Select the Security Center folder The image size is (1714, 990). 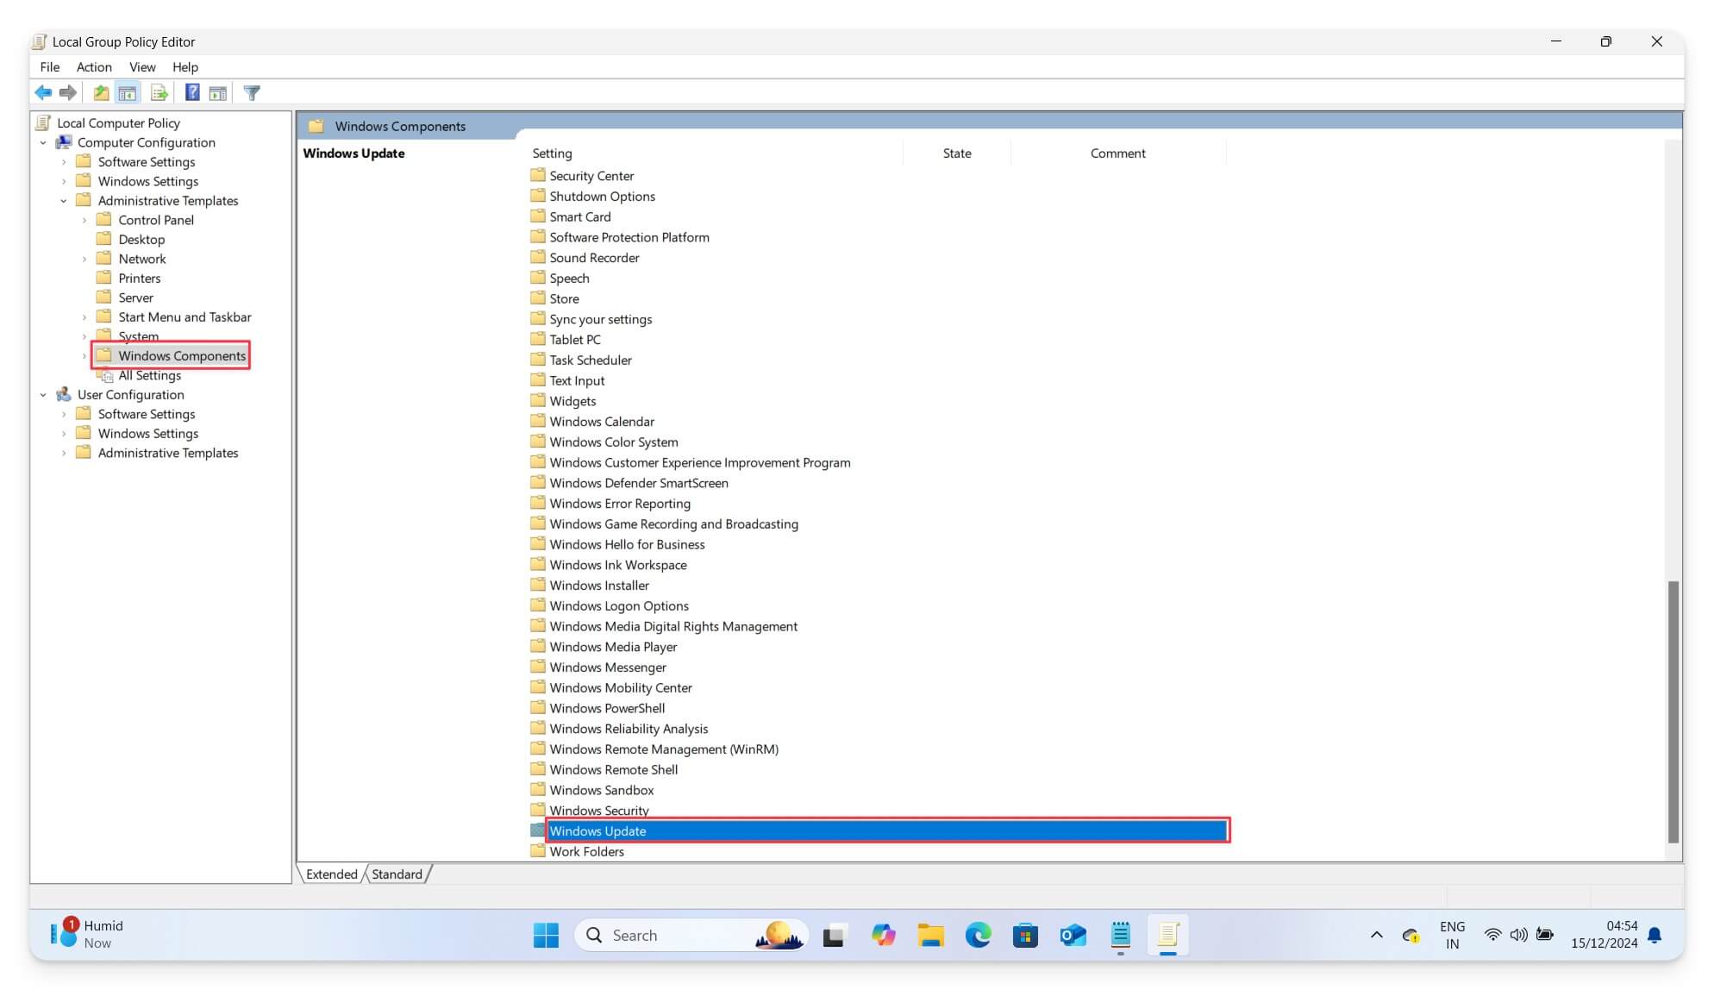point(591,175)
